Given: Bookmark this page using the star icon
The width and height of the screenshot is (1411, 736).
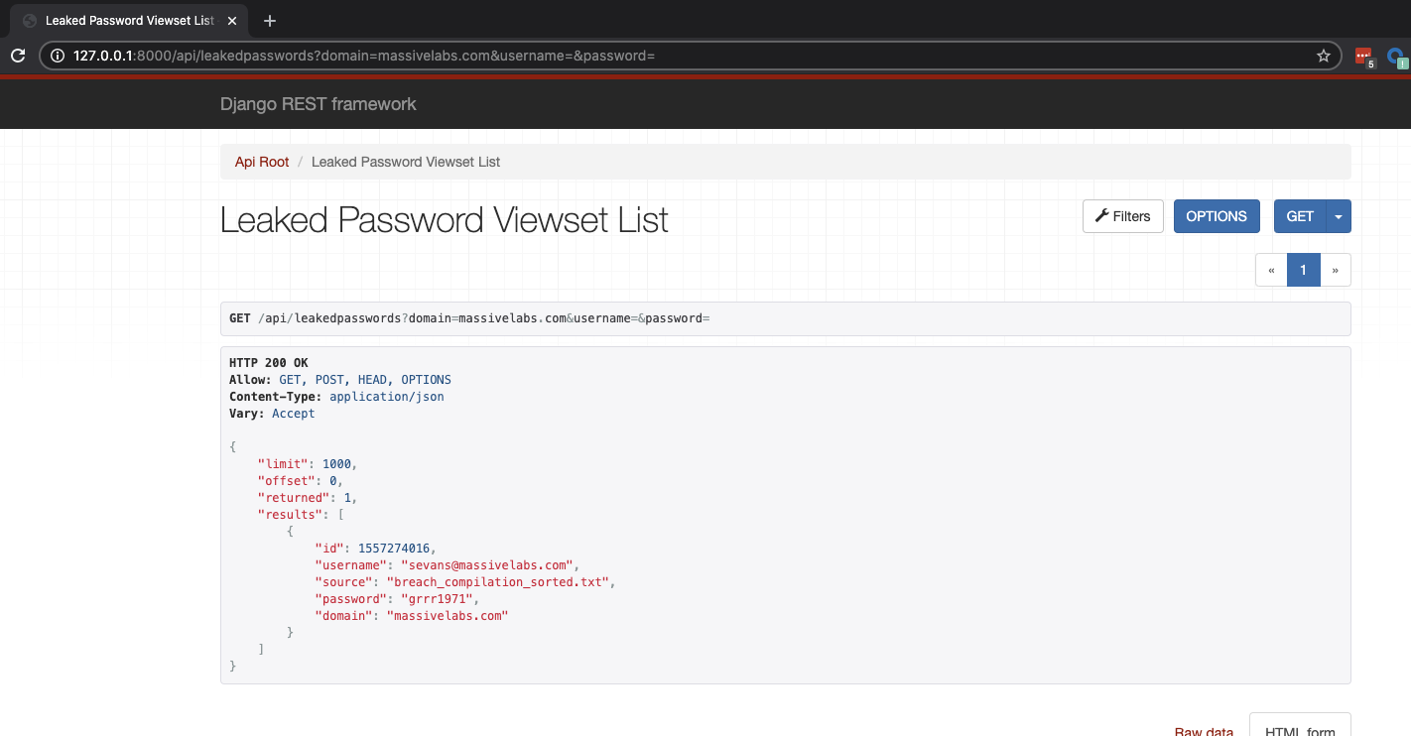Looking at the screenshot, I should (x=1323, y=56).
